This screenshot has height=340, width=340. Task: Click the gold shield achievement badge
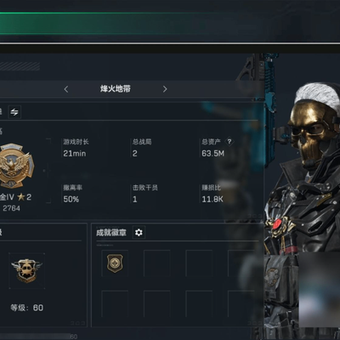pos(115,263)
